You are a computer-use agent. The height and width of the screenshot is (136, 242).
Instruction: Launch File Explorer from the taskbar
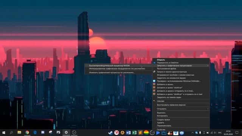(x=19, y=133)
